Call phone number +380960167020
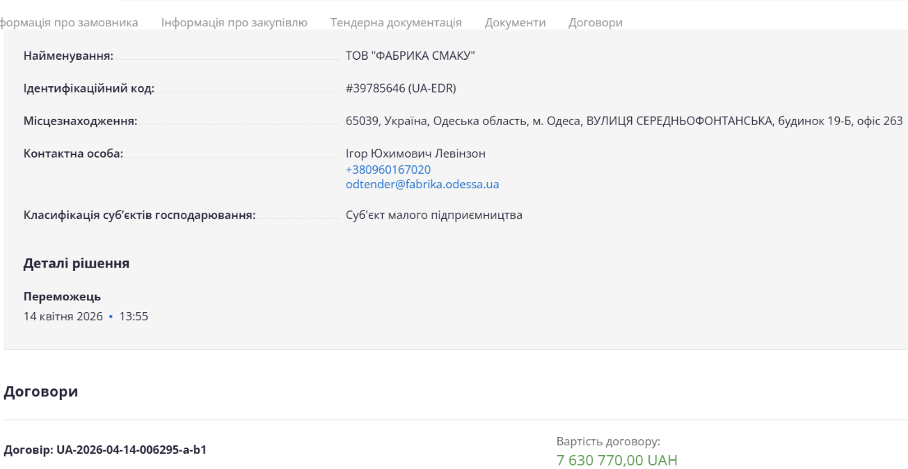Screen dimensions: 908x469 click(x=388, y=170)
